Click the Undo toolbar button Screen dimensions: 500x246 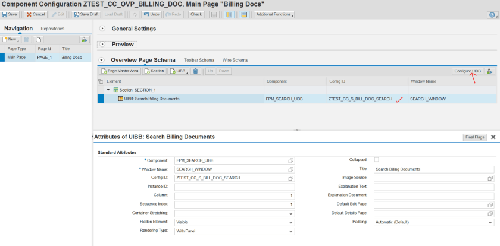coord(150,14)
